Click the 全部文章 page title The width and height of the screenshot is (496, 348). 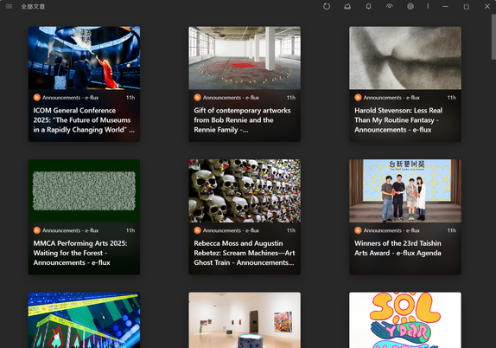(33, 7)
